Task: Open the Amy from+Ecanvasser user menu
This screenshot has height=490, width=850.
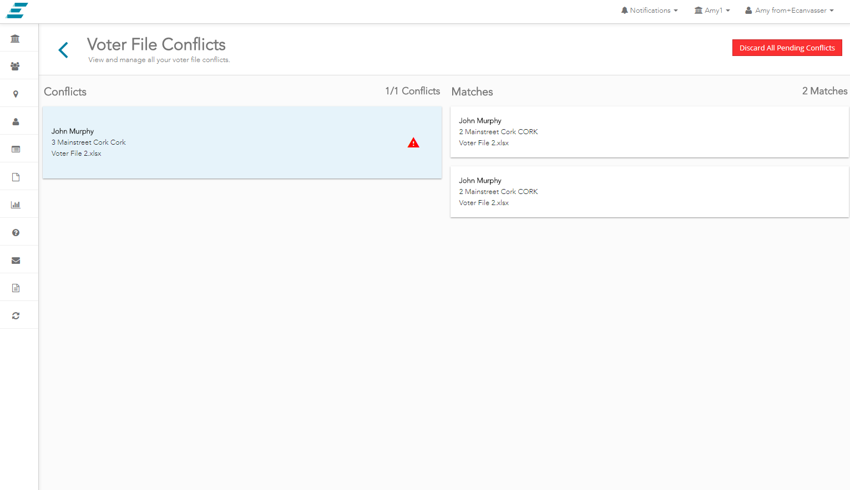Action: [790, 11]
